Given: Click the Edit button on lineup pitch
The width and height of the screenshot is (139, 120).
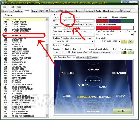Looking at the screenshot, I should (122, 111).
